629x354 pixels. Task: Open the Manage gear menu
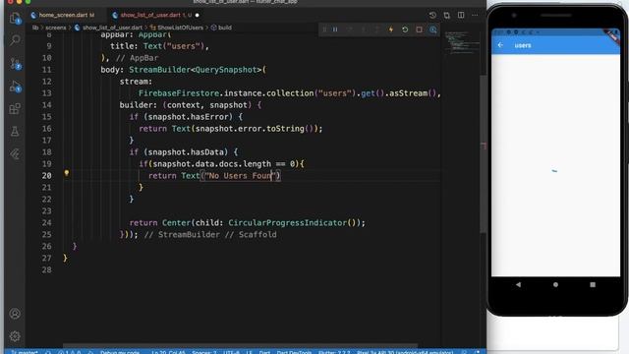pos(15,336)
